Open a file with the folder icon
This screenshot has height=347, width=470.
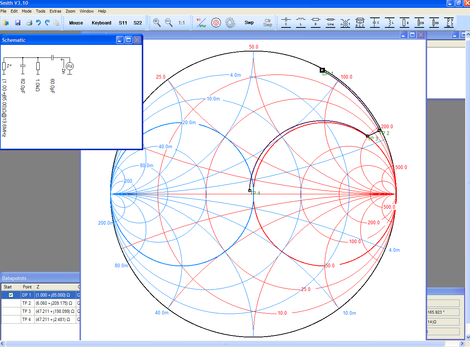(6, 23)
